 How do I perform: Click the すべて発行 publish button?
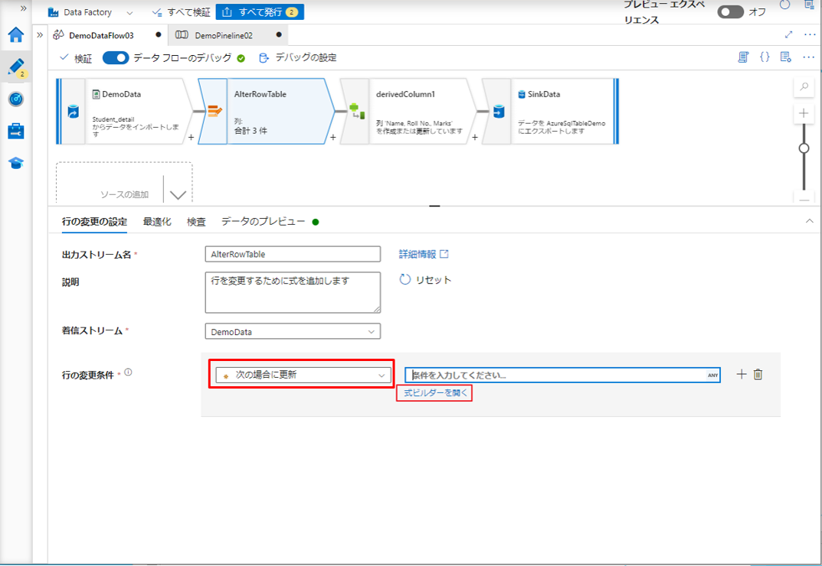click(260, 12)
